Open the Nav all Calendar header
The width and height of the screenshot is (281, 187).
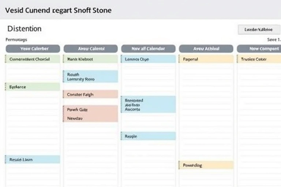pyautogui.click(x=148, y=49)
